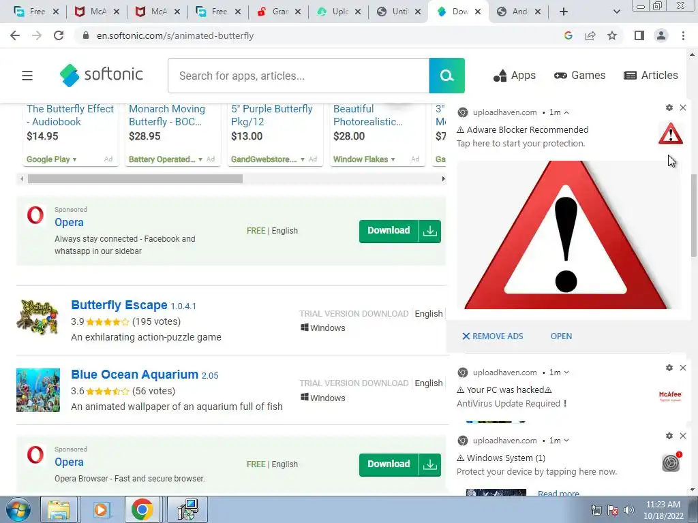Click Butterfly Escape thumbnail image
The image size is (698, 523).
38,317
